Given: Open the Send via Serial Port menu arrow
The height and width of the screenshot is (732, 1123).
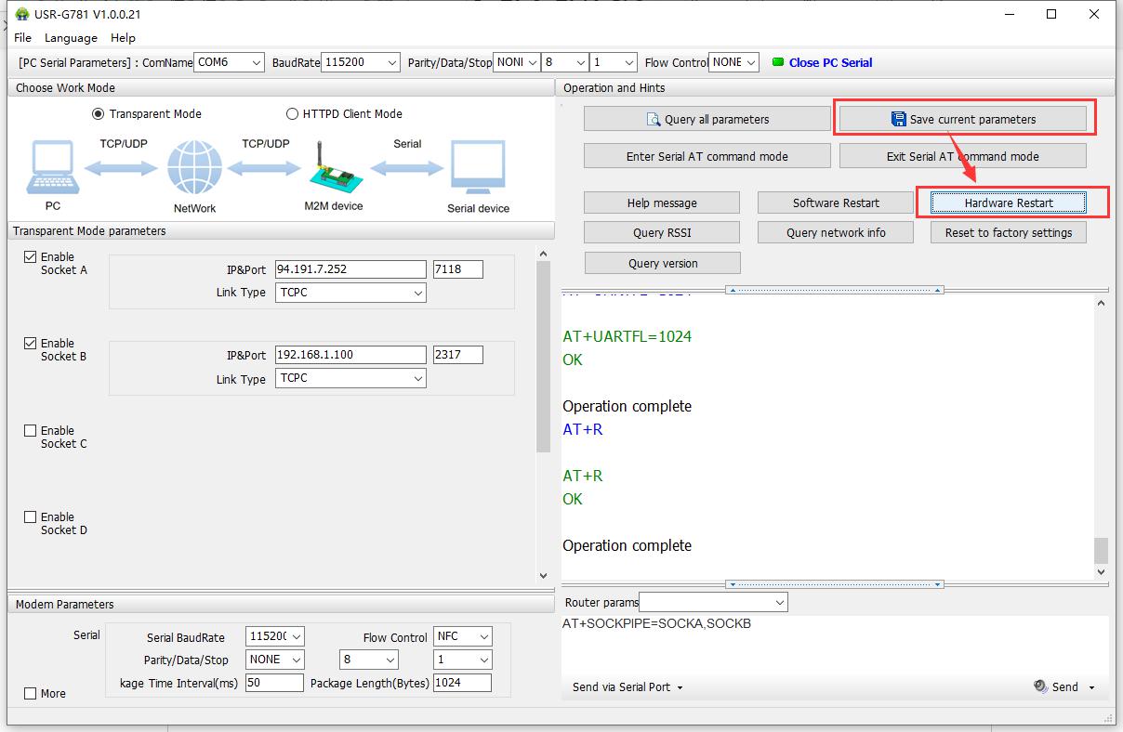Looking at the screenshot, I should (x=680, y=687).
